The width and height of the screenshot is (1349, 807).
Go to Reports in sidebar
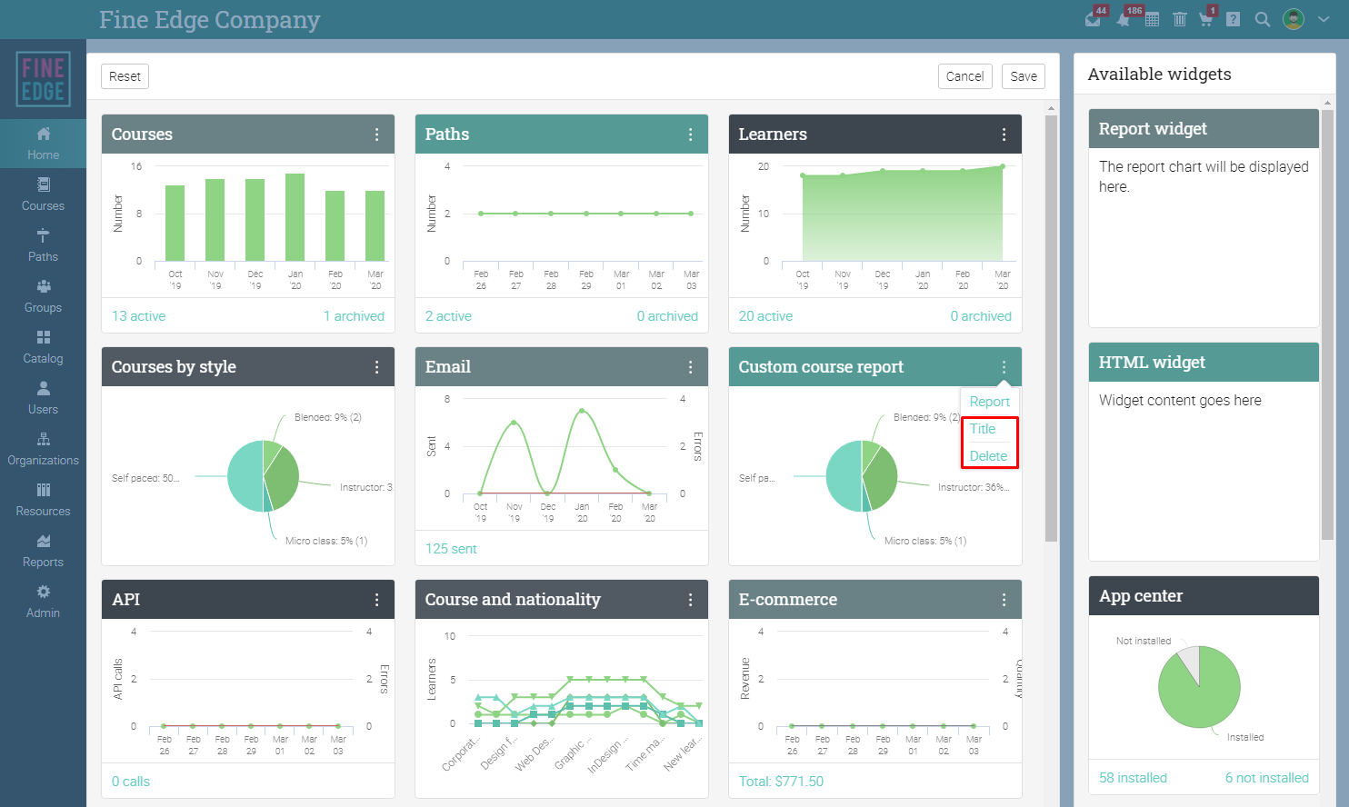tap(43, 551)
